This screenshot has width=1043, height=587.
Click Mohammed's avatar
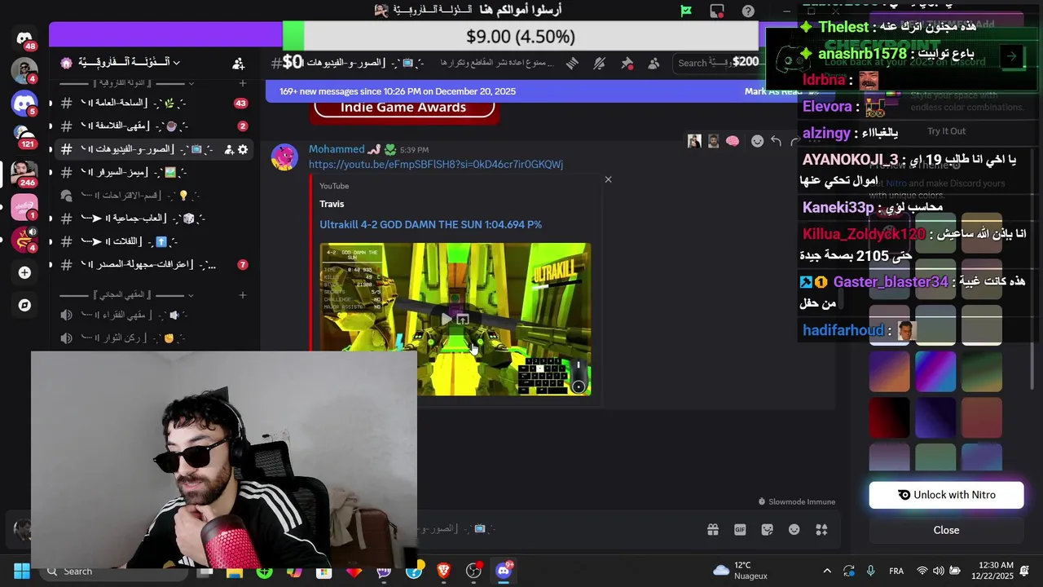(284, 157)
